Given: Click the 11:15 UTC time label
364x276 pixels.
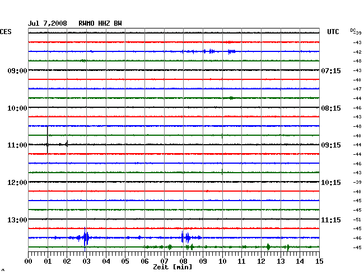Looking at the screenshot, I should click(x=331, y=220).
